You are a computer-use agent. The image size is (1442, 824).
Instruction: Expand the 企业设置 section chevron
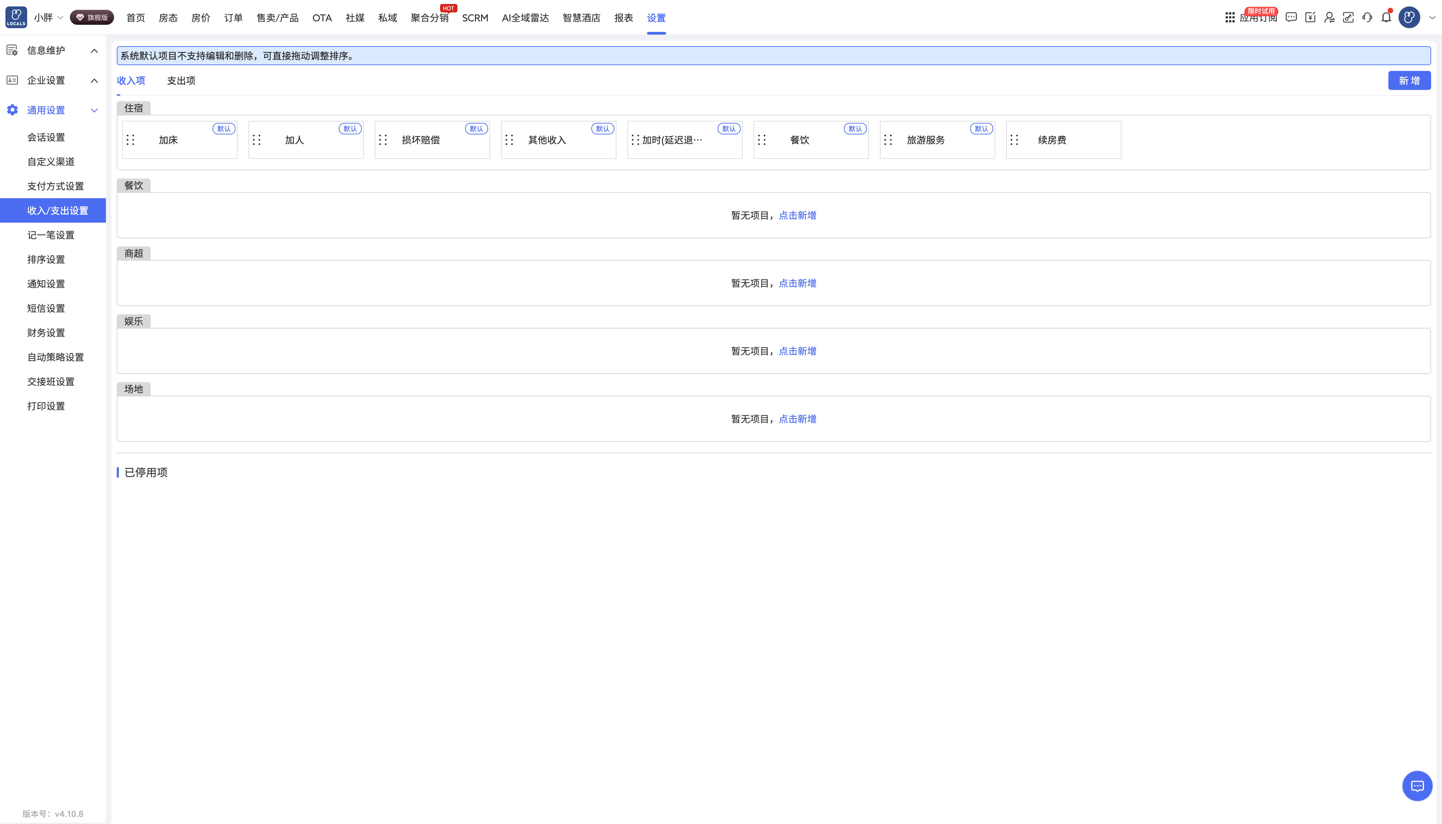coord(94,80)
